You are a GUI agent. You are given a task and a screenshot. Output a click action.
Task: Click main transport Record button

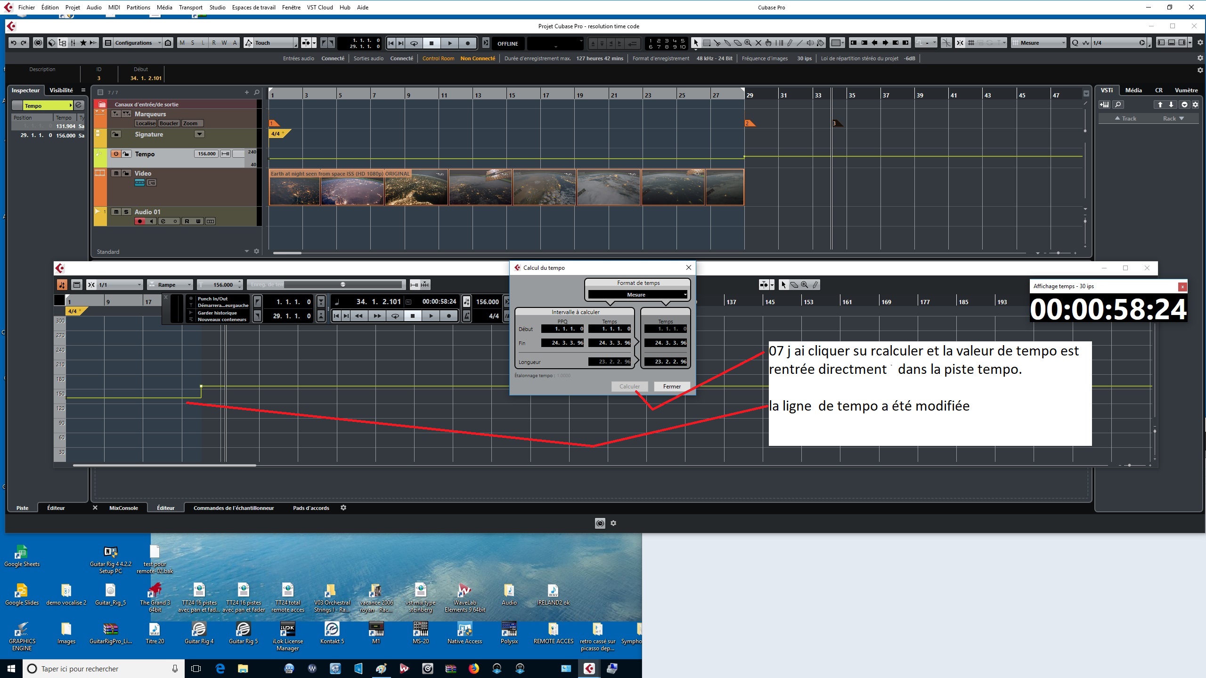pos(467,43)
